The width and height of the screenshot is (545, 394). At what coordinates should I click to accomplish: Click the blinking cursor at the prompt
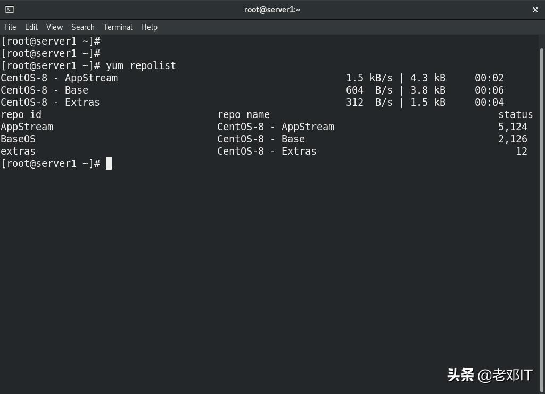pos(109,163)
